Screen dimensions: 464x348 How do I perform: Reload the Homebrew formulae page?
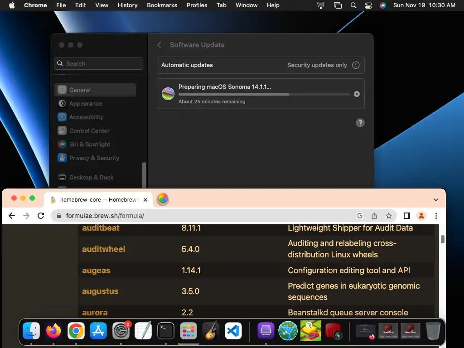(x=41, y=216)
